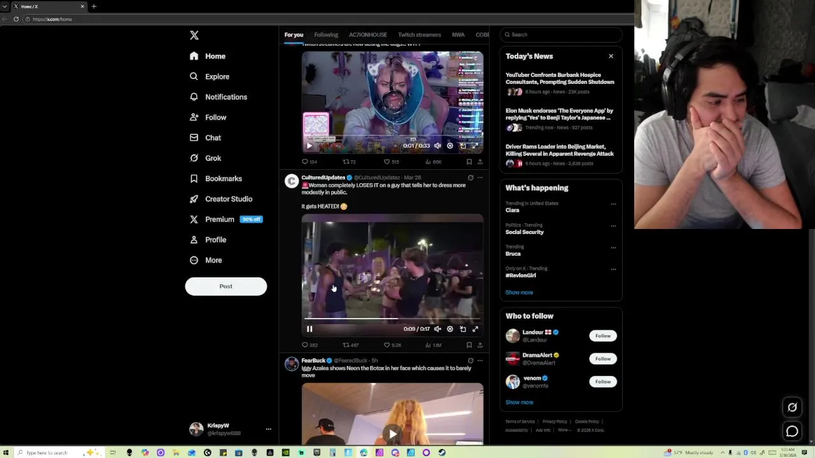Show more under Who to follow
Screen dimensions: 815x458
click(519, 402)
